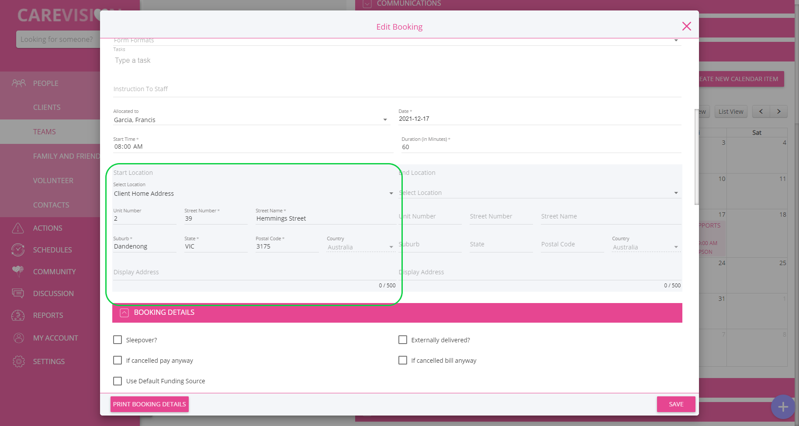
Task: Open Start Location Country dropdown
Action: [x=361, y=247]
